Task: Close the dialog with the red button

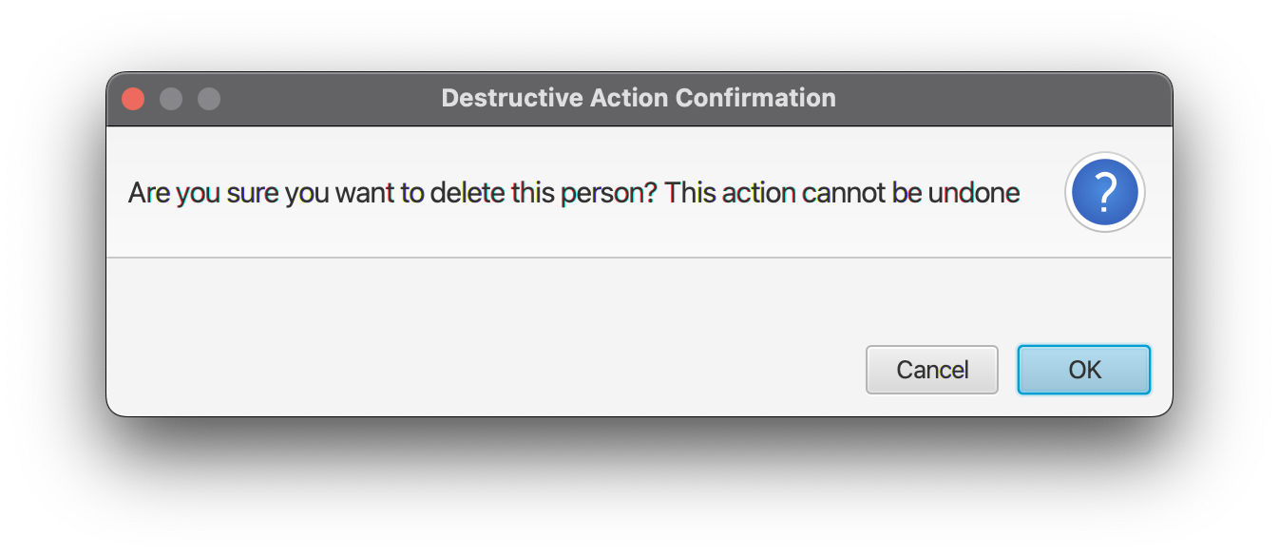Action: click(x=133, y=98)
